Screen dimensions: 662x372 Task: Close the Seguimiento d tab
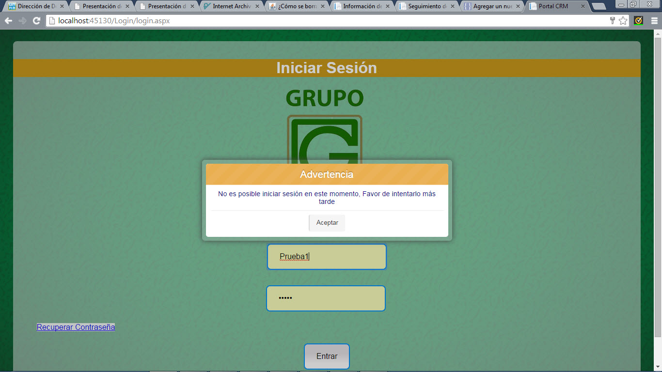coord(453,7)
